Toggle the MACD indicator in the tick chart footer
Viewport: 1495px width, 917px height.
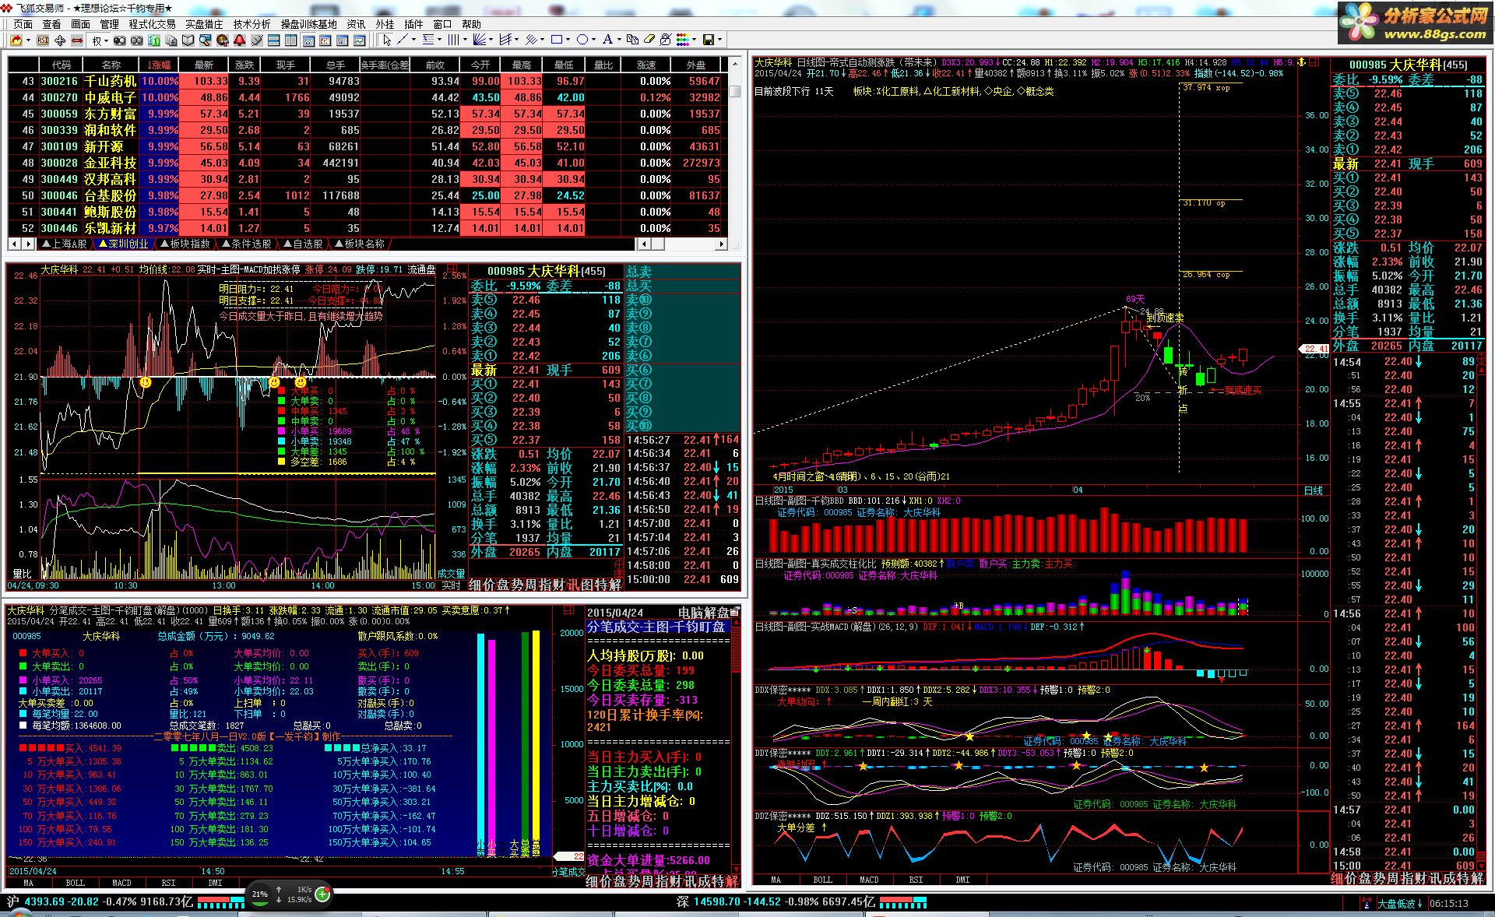pos(121,883)
